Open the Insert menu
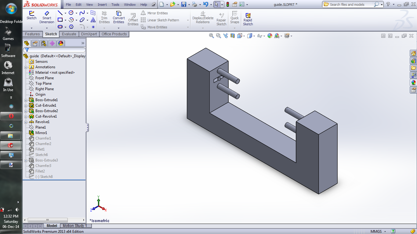 coord(102,5)
